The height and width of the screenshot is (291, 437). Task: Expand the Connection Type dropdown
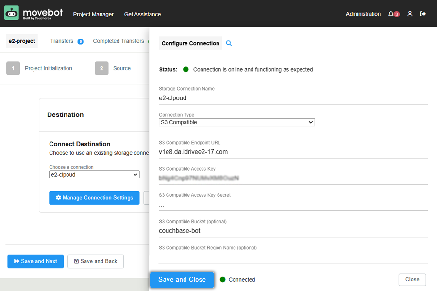tap(237, 122)
